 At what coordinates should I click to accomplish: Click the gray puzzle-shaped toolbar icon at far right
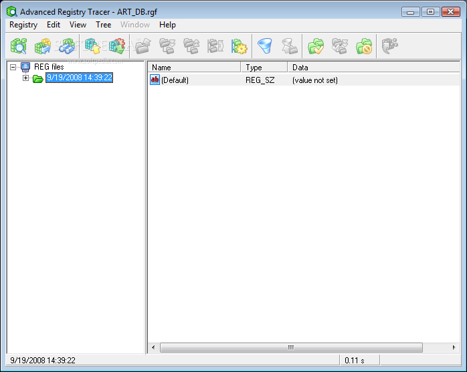pos(390,46)
